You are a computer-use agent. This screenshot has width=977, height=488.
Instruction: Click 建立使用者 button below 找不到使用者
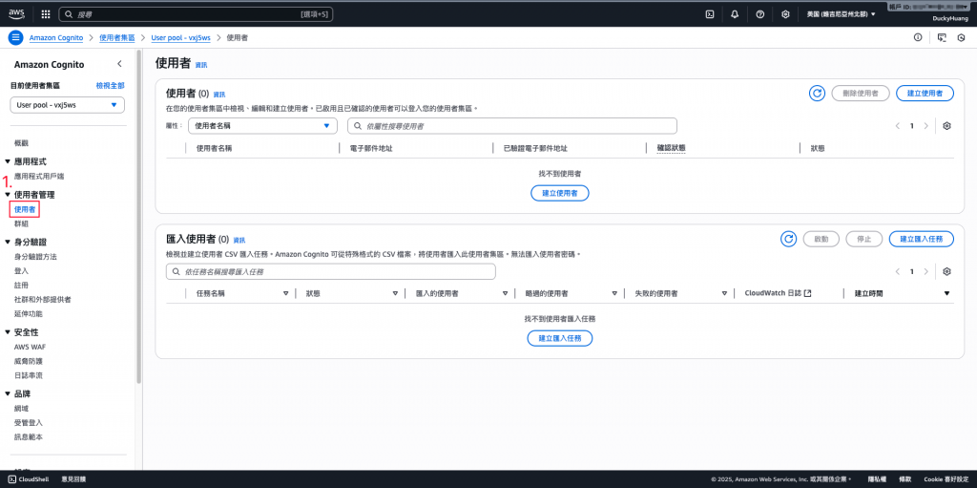point(559,193)
